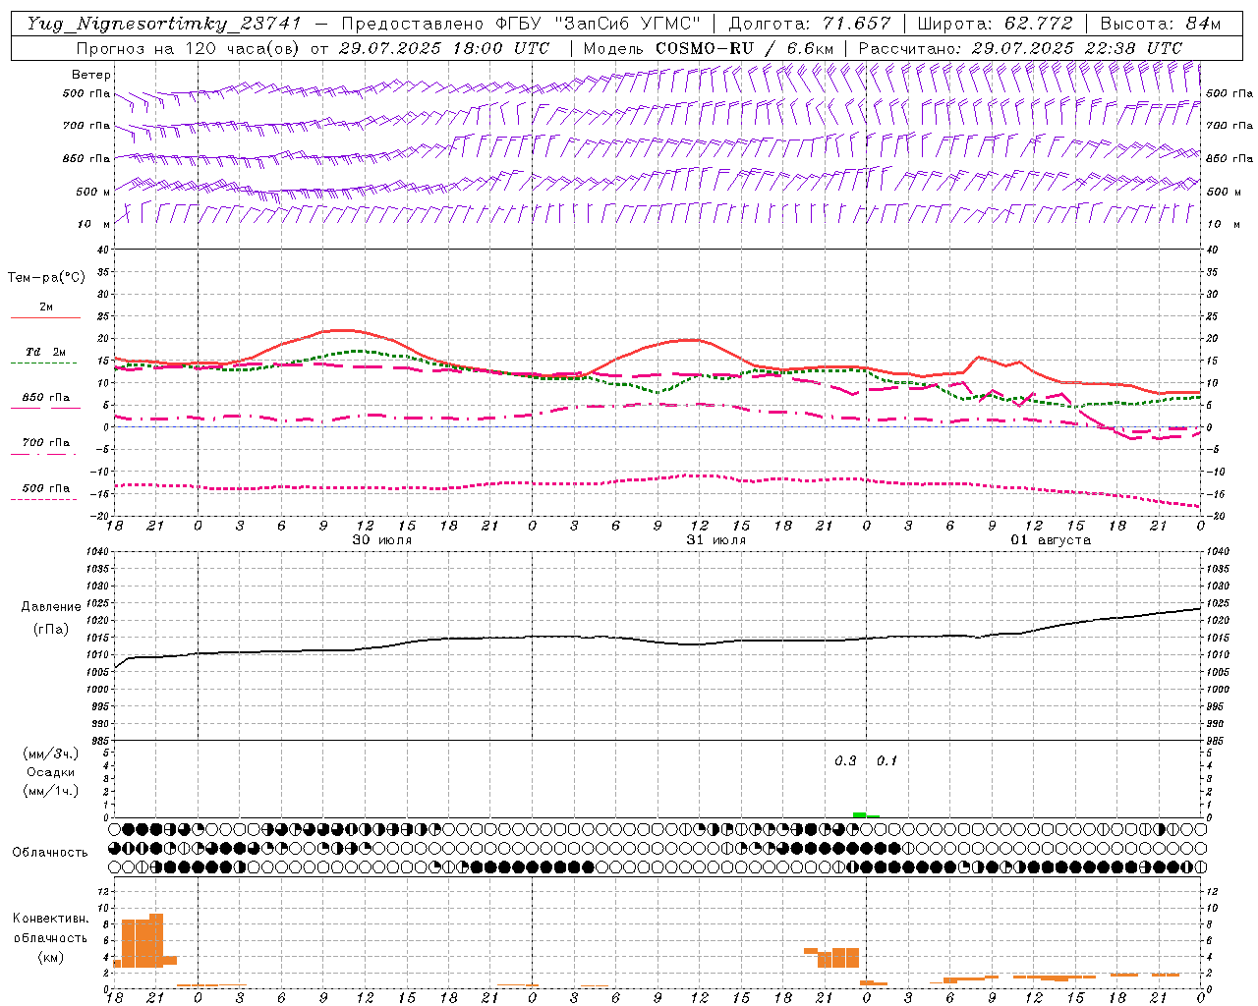Viewport: 1258px width, 1006px height.
Task: Click the Высота: 84м value
Action: [x=1161, y=24]
